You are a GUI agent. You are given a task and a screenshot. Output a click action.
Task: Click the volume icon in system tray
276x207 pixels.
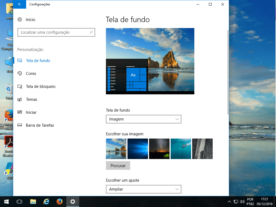[x=242, y=201]
